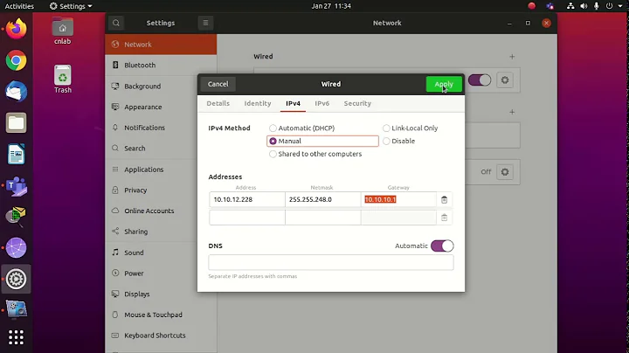This screenshot has height=353, width=629.
Task: Delete the 10.10.12.228 address row
Action: (x=444, y=200)
